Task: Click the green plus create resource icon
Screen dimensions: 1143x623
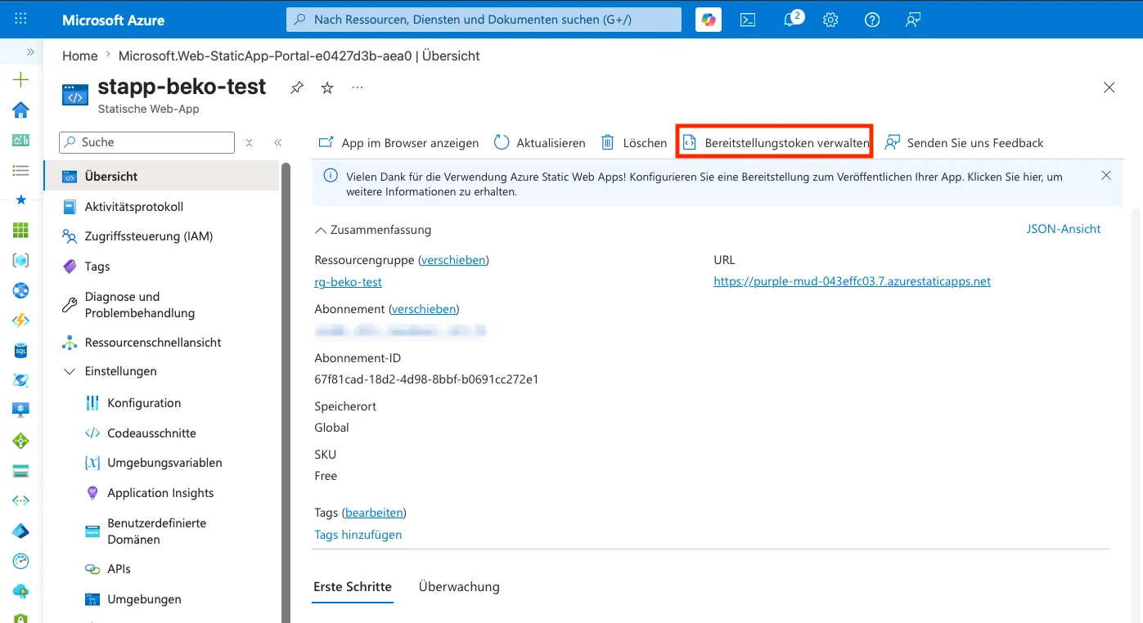Action: (x=21, y=80)
